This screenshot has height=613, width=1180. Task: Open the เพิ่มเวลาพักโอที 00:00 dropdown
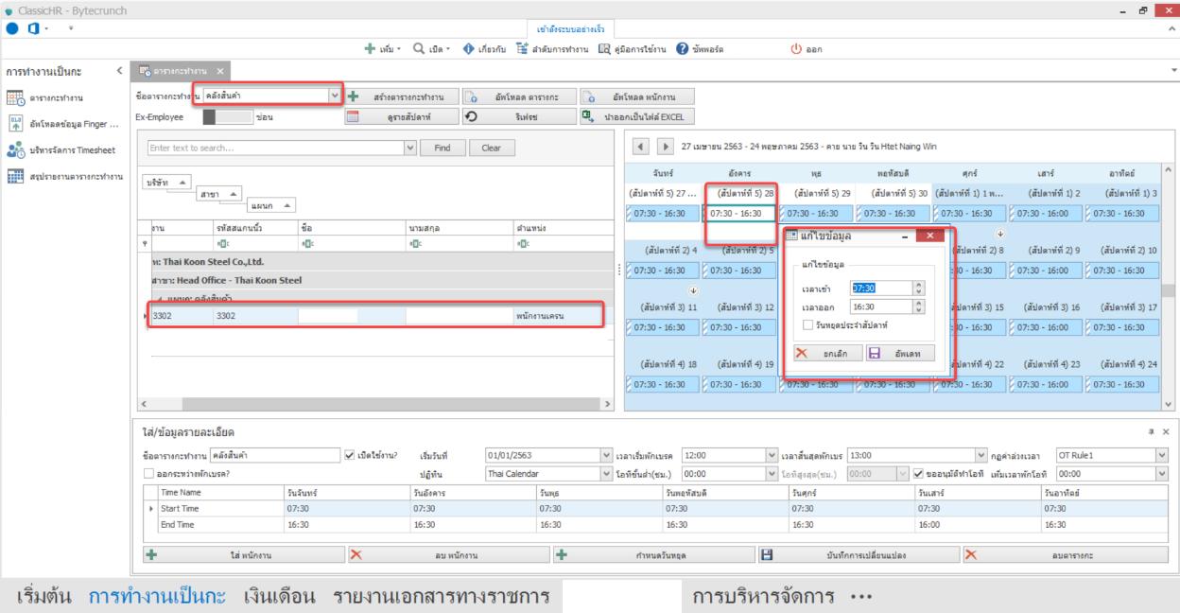click(x=1162, y=473)
